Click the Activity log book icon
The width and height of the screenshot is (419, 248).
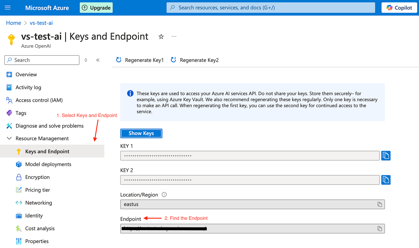[9, 87]
